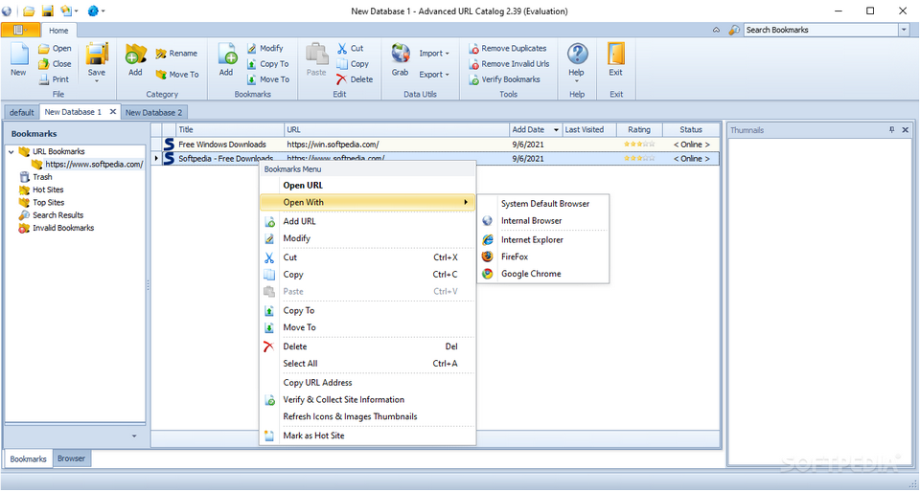Screen dimensions: 920x491
Task: Expand the Save dropdown arrow
Action: coord(97,80)
